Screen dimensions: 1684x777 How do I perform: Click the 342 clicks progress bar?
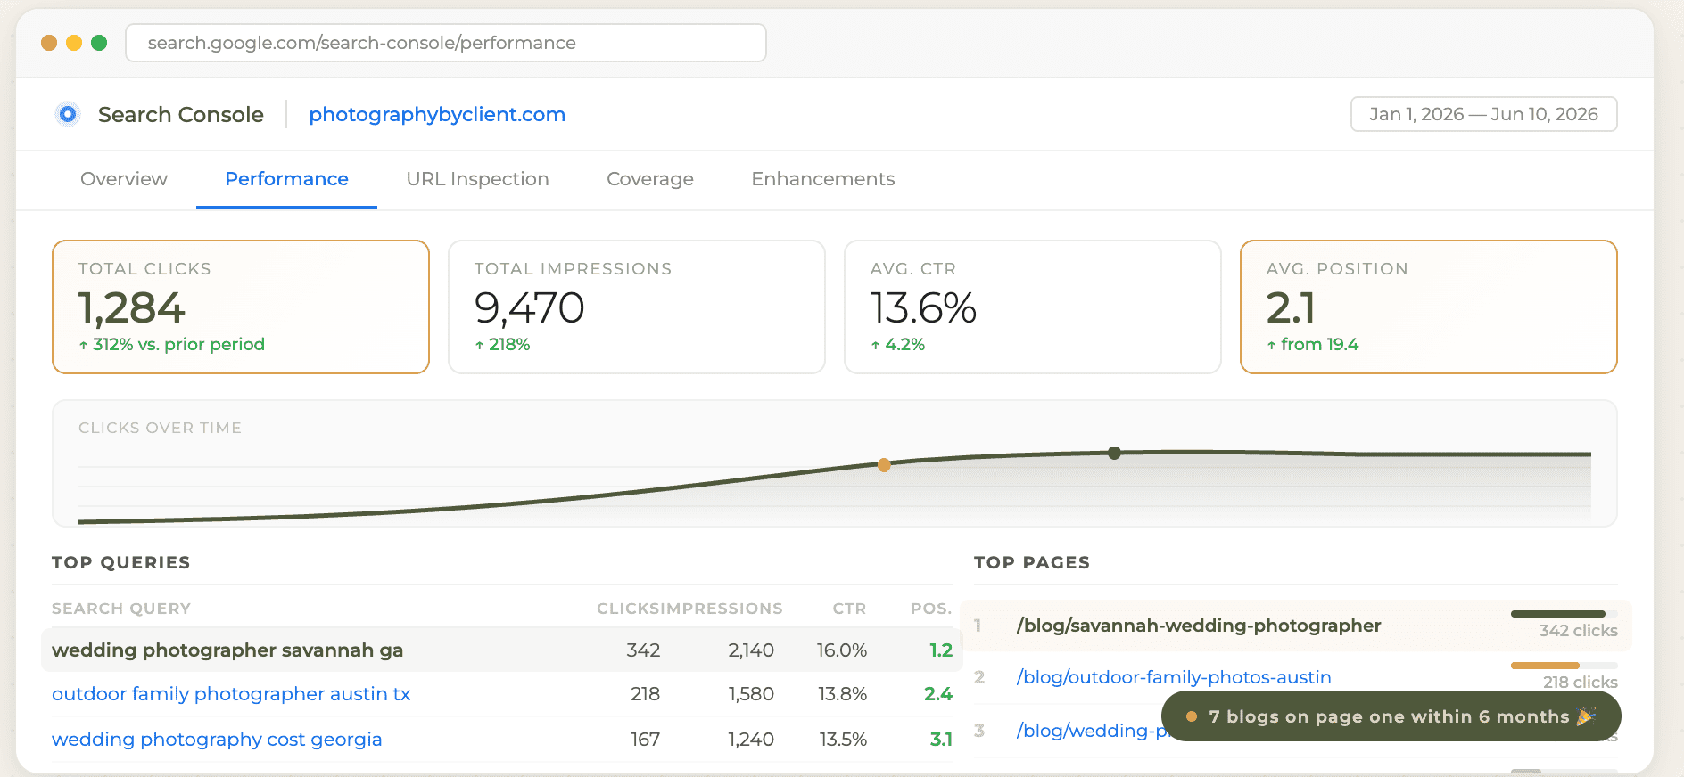(x=1564, y=614)
